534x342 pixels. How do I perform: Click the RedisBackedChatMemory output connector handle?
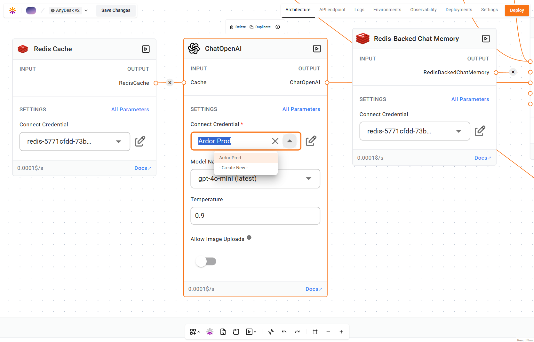tap(496, 73)
